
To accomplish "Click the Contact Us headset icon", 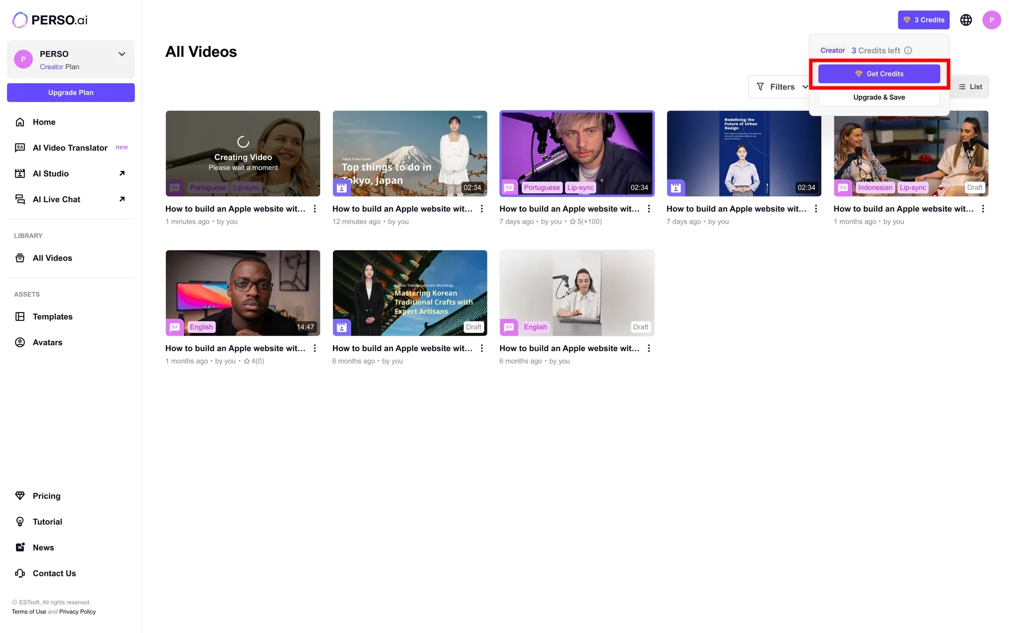I will (20, 573).
